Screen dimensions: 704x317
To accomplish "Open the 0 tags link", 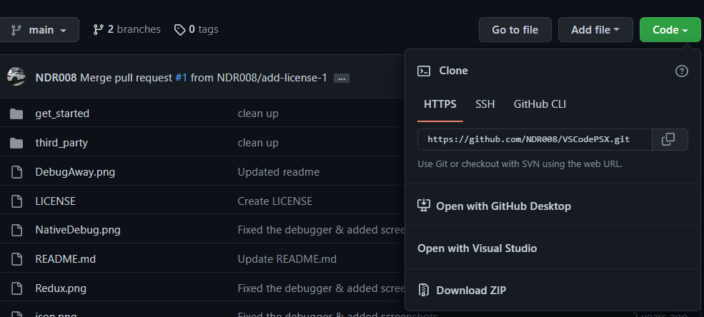I will click(197, 29).
